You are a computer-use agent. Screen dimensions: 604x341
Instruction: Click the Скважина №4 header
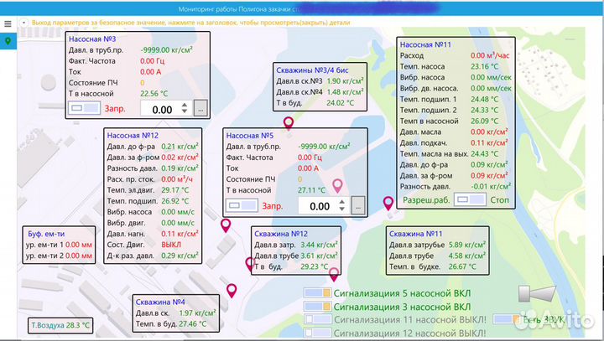point(160,302)
